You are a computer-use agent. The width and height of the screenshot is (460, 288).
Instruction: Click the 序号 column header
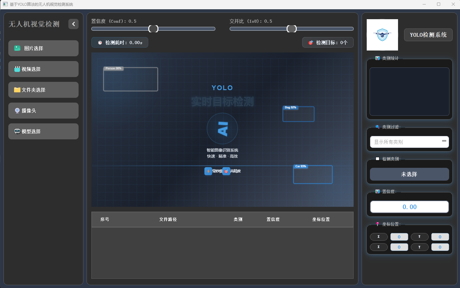[105, 219]
